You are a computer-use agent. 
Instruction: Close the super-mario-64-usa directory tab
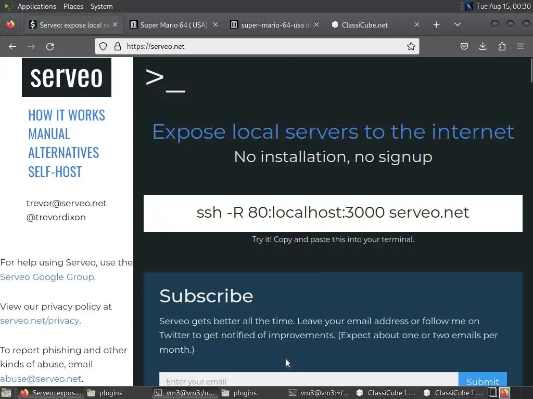coord(316,25)
